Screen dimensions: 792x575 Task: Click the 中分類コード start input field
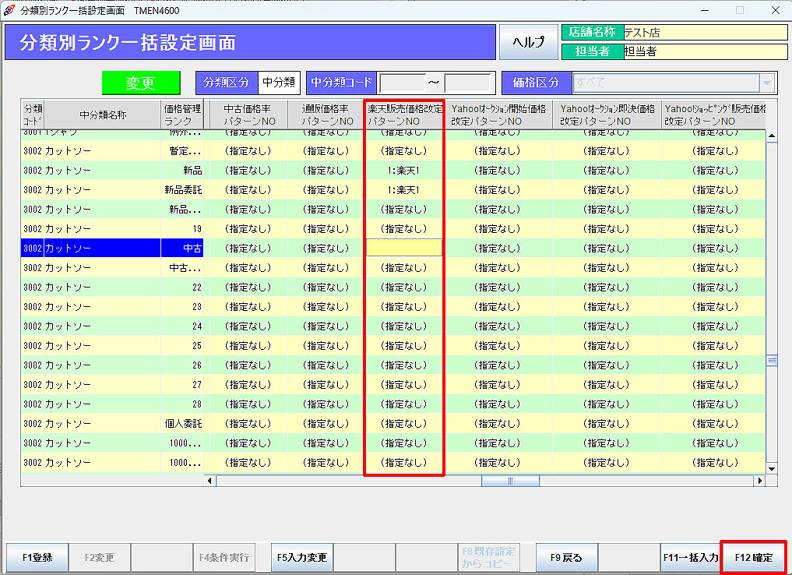point(401,83)
